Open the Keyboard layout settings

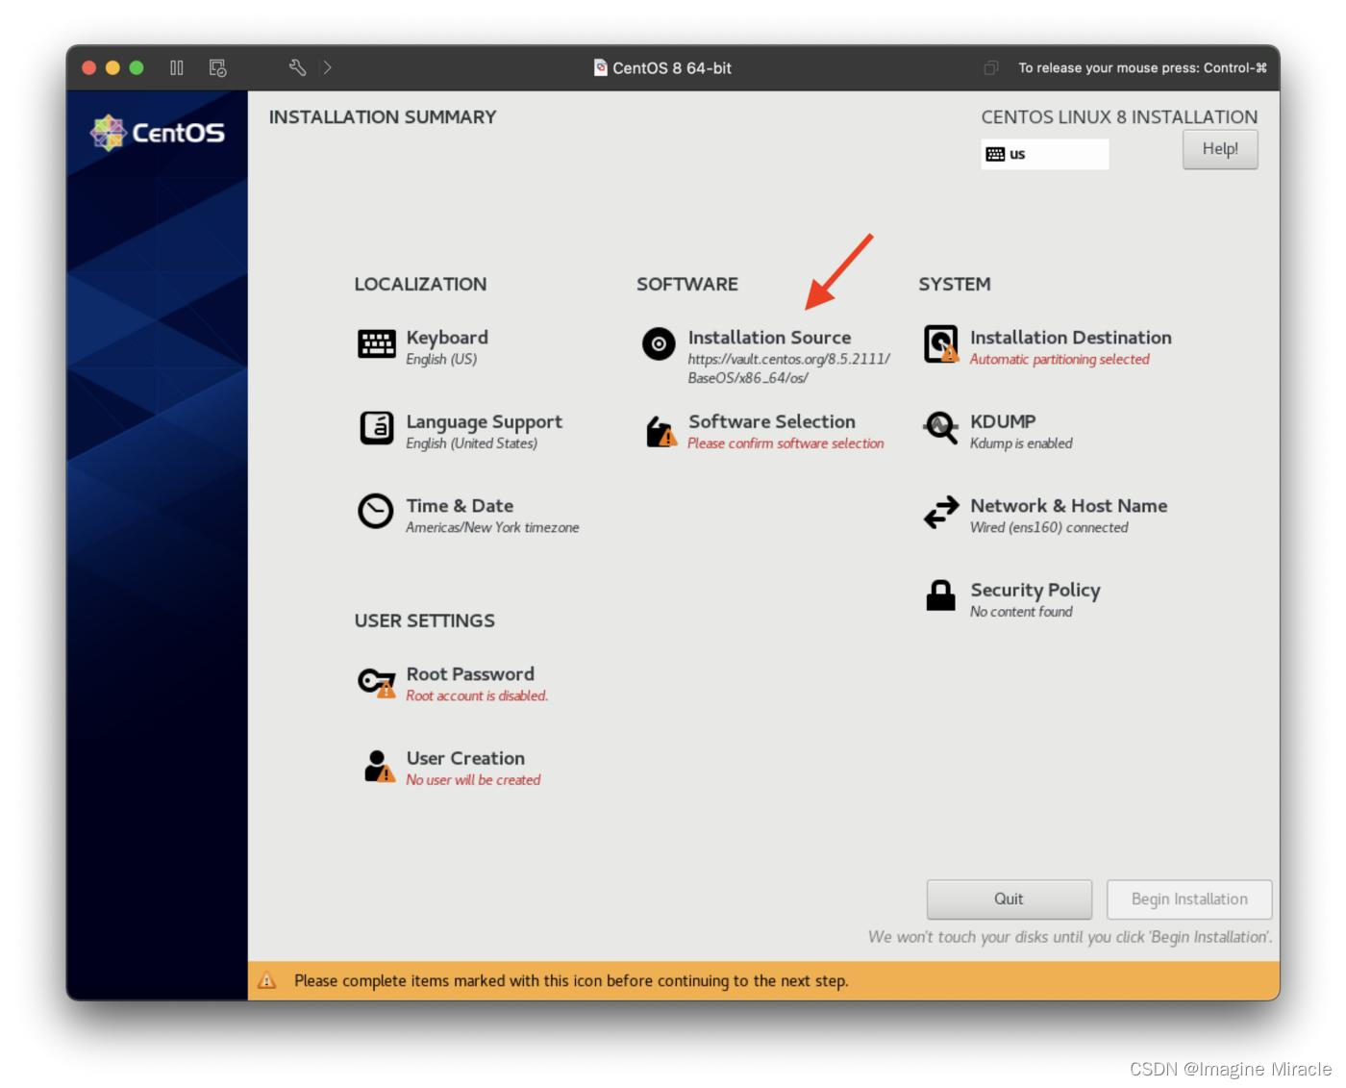tap(447, 338)
